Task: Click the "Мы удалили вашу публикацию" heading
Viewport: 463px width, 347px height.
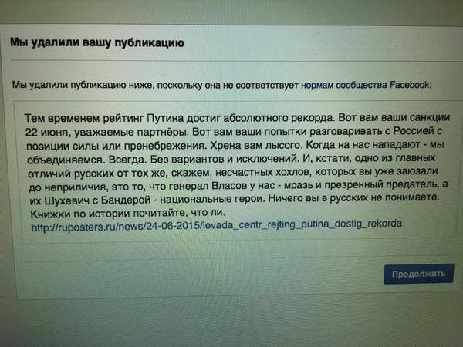Action: 84,42
